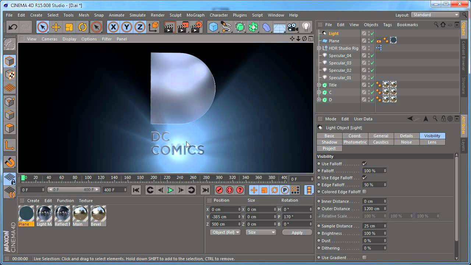This screenshot has height=265, width=471.
Task: Click the coordinate system cube icon
Action: point(153,27)
